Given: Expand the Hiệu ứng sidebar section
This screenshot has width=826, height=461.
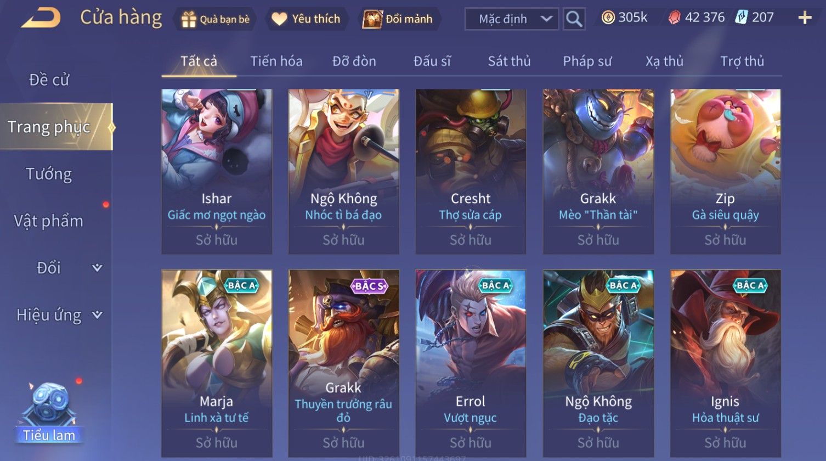Looking at the screenshot, I should tap(59, 315).
